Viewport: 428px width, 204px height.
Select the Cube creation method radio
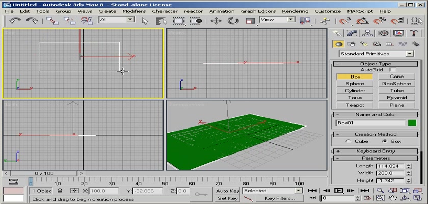click(x=348, y=141)
